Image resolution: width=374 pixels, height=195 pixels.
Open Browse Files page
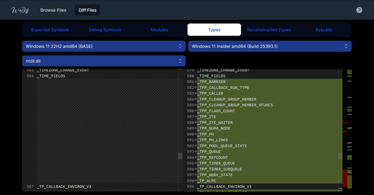pos(53,10)
